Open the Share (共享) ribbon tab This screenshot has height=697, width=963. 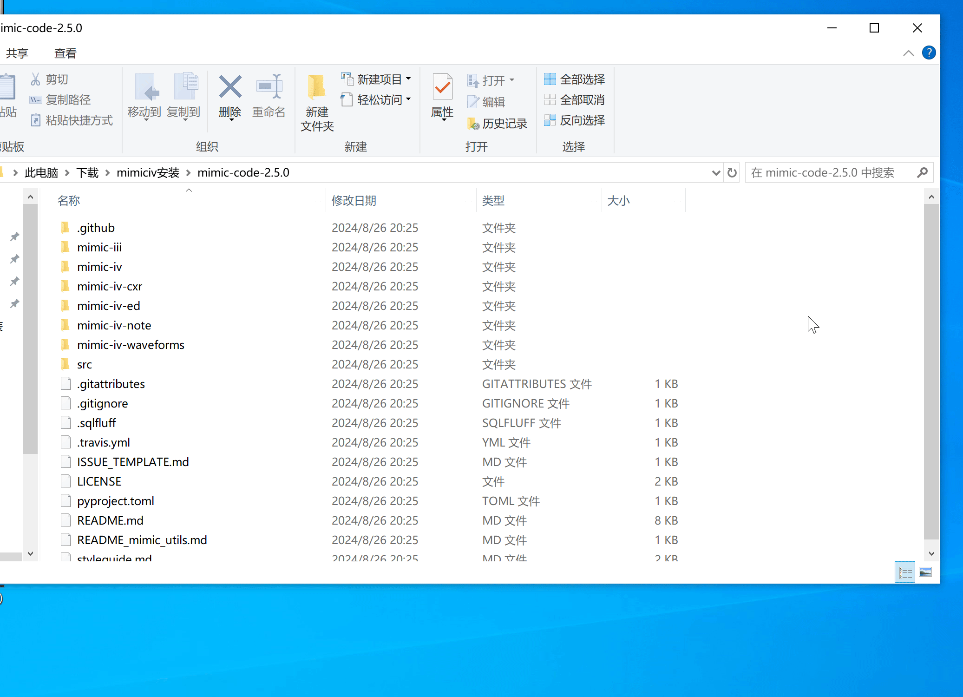pyautogui.click(x=17, y=53)
